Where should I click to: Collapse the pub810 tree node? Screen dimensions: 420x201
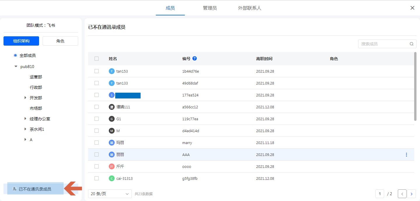[x=16, y=67]
